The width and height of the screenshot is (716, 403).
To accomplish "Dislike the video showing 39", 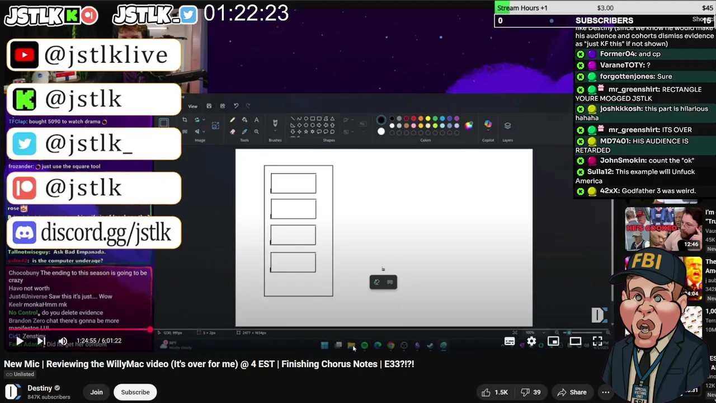I will click(531, 392).
